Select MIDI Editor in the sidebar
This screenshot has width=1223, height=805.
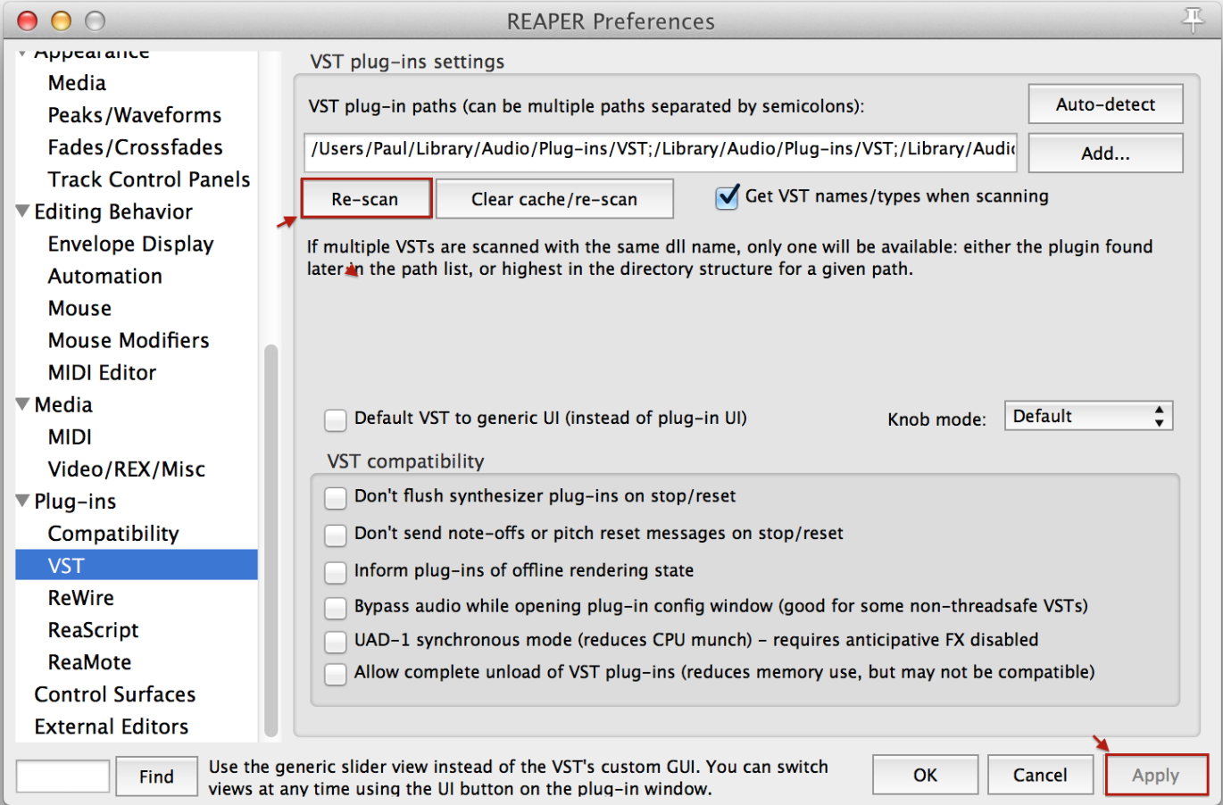pyautogui.click(x=102, y=372)
